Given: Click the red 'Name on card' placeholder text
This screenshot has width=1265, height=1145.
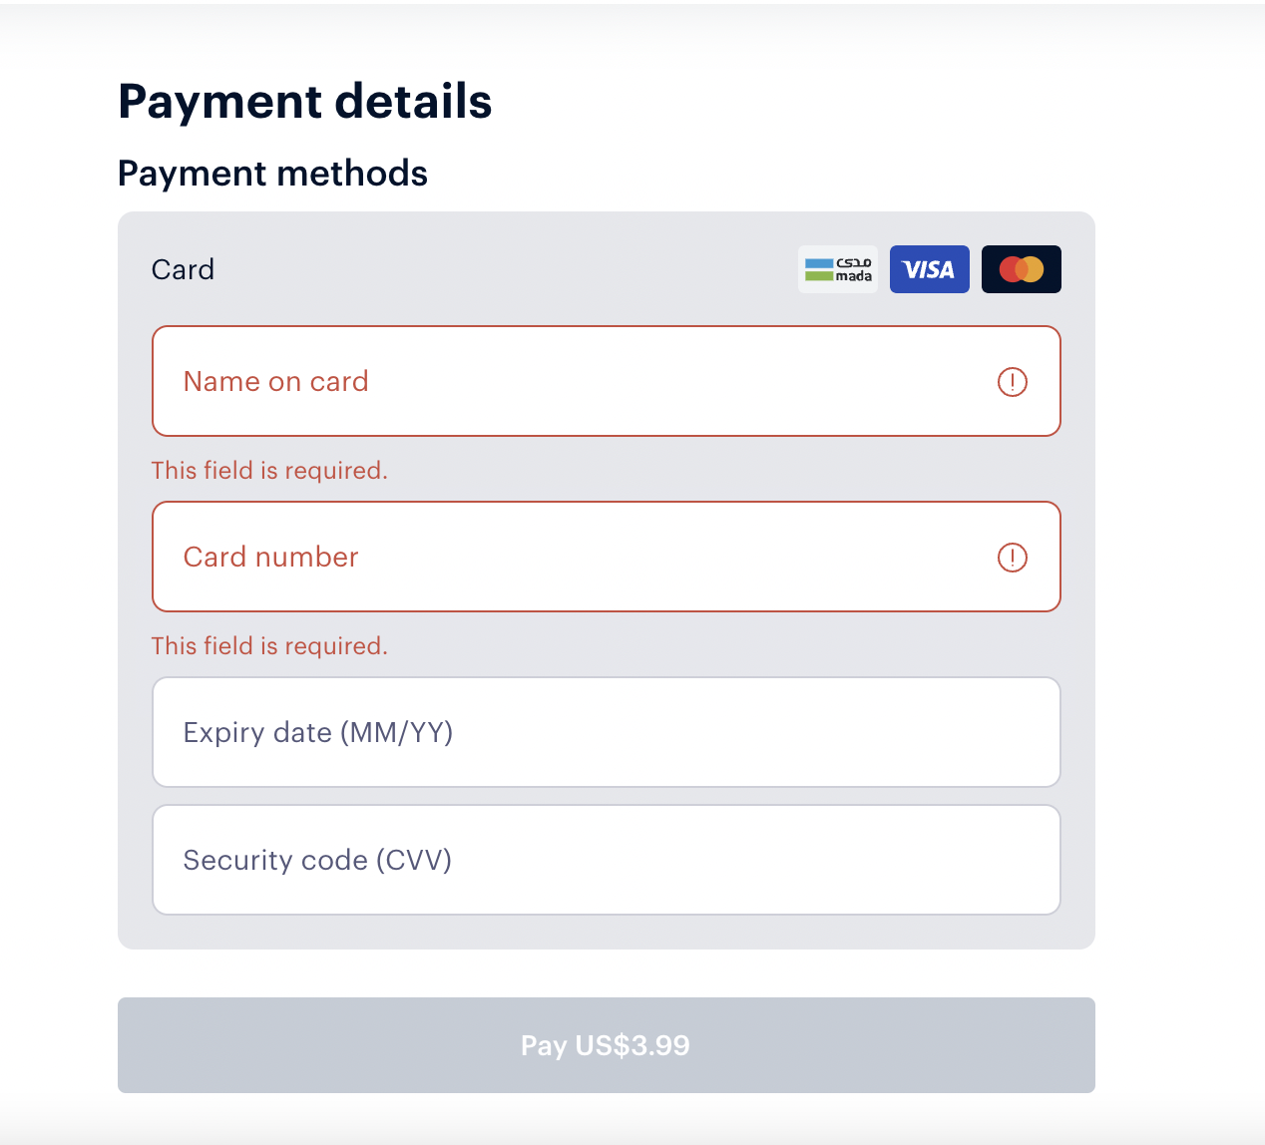Looking at the screenshot, I should (x=275, y=382).
